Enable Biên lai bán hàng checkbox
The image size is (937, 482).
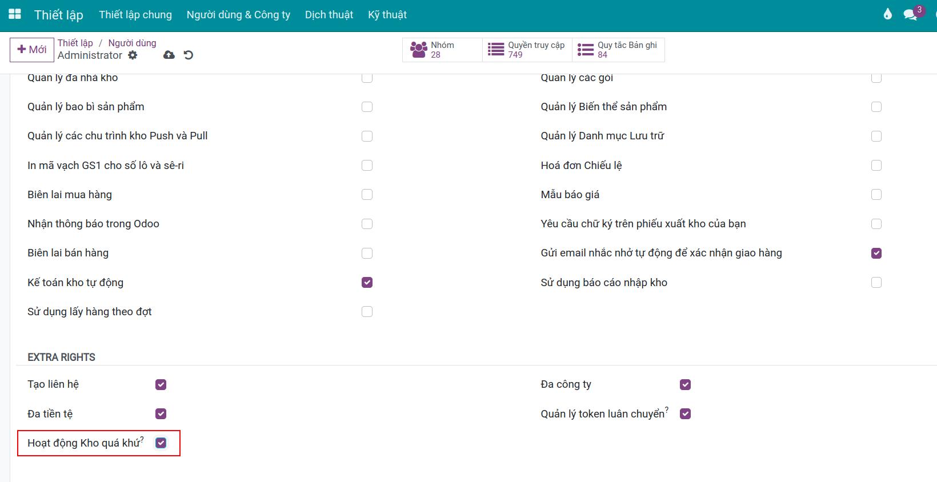pyautogui.click(x=367, y=253)
